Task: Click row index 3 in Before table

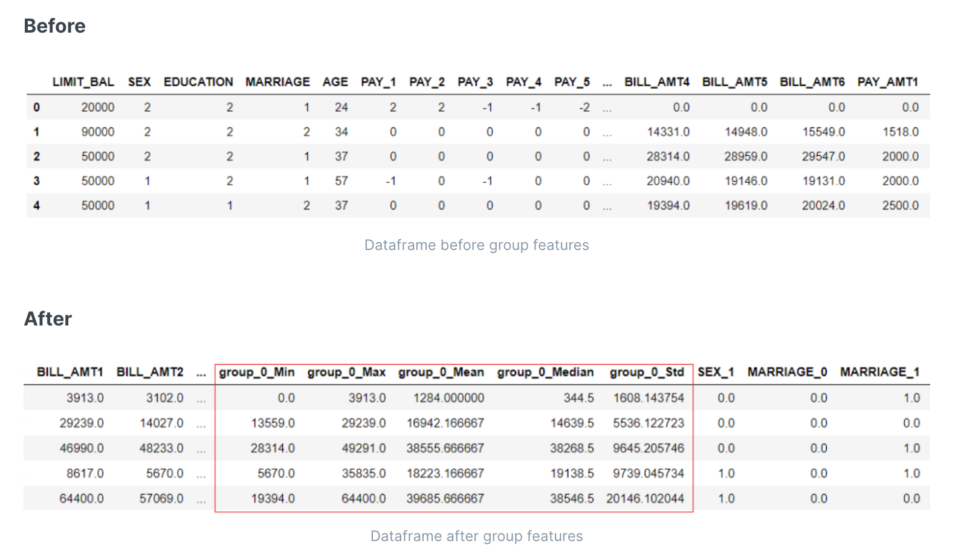Action: click(37, 181)
